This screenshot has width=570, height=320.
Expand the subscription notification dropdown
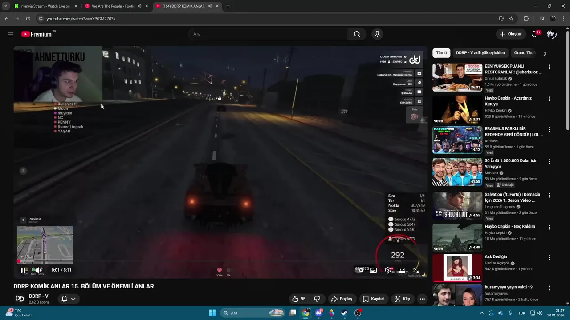pos(69,299)
